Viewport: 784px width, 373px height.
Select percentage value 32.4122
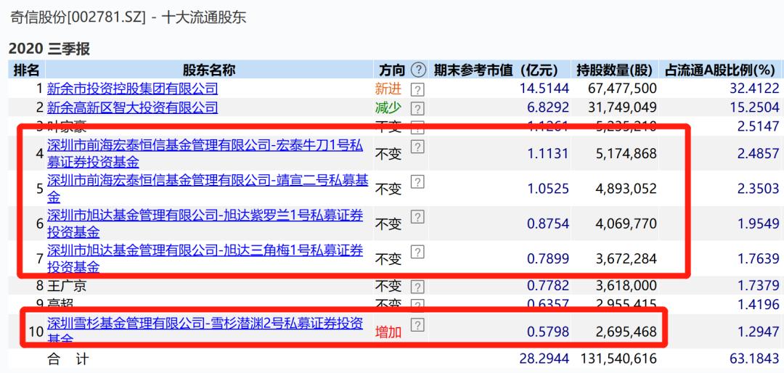[754, 89]
